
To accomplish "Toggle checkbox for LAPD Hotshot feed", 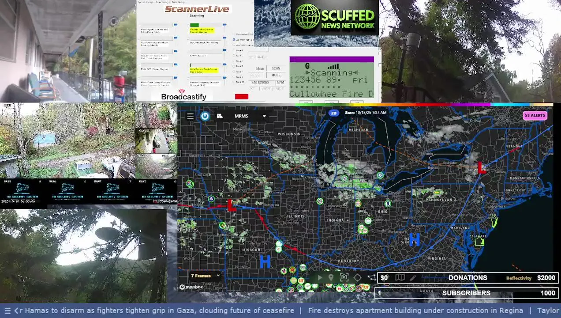I will tap(188, 38).
